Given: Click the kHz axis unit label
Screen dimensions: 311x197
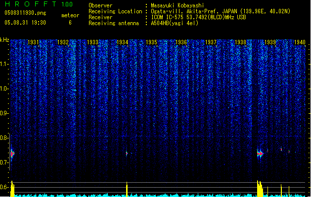Looking at the screenshot, I should 4,40.
